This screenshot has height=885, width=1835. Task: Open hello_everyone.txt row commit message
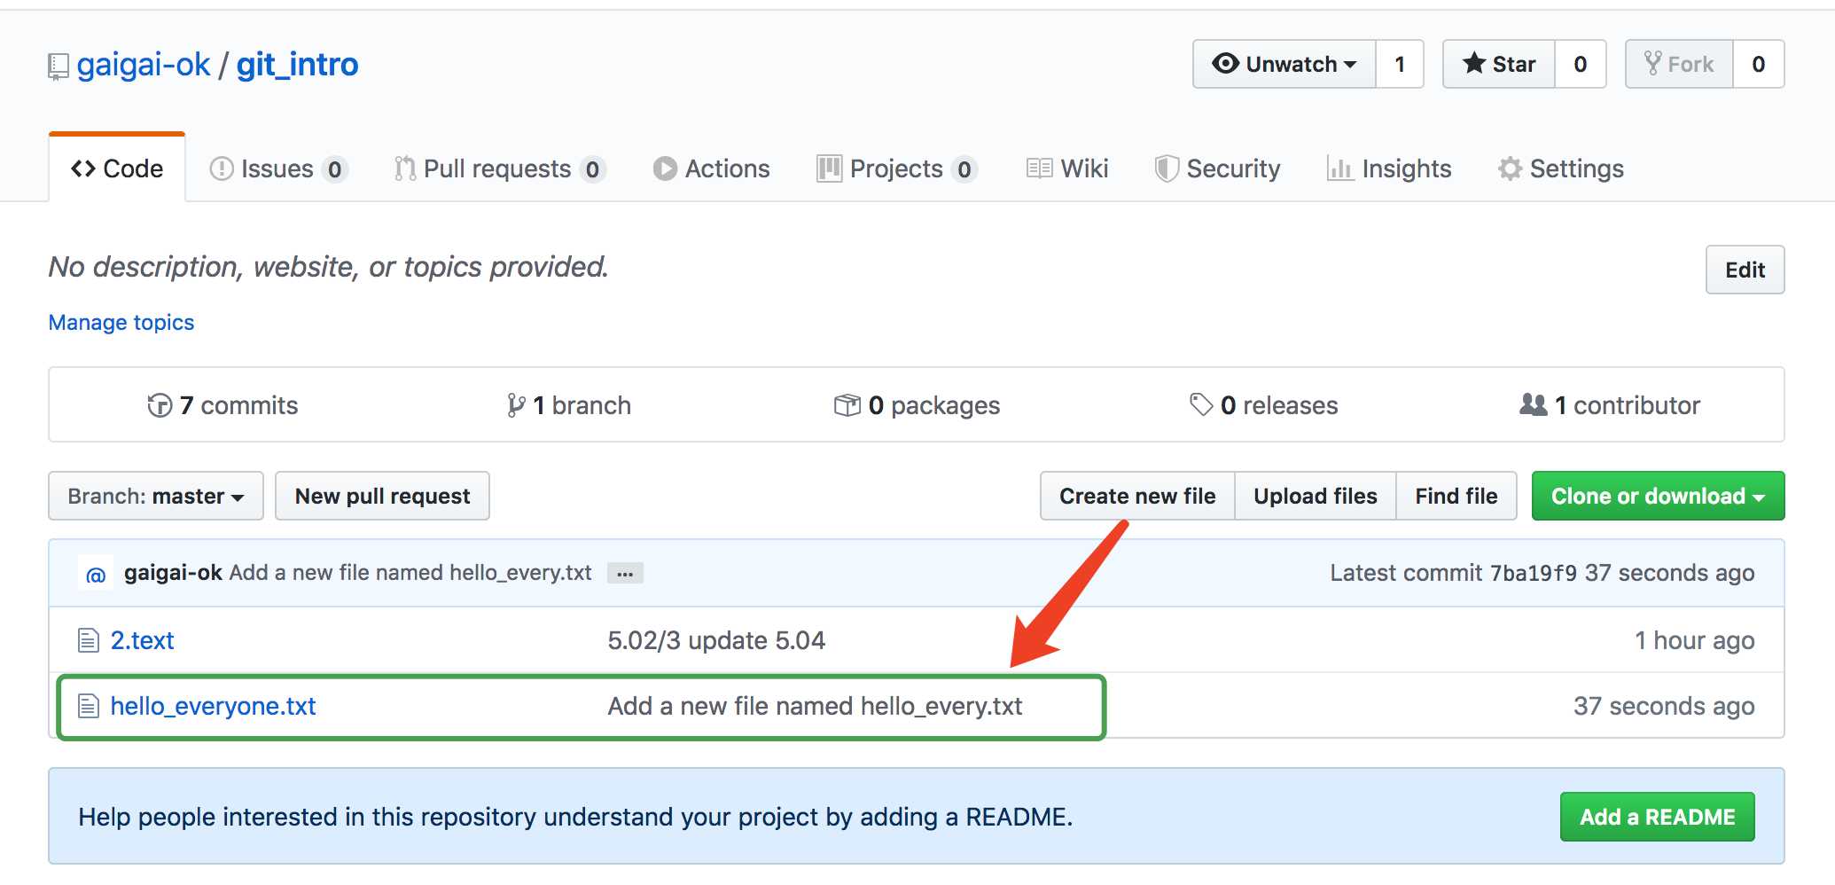(x=815, y=706)
